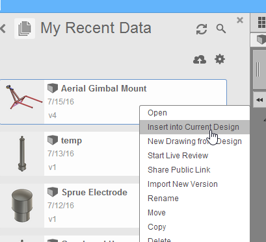This screenshot has width=266, height=242.
Task: Choose Move from the context menu
Action: coord(194,213)
